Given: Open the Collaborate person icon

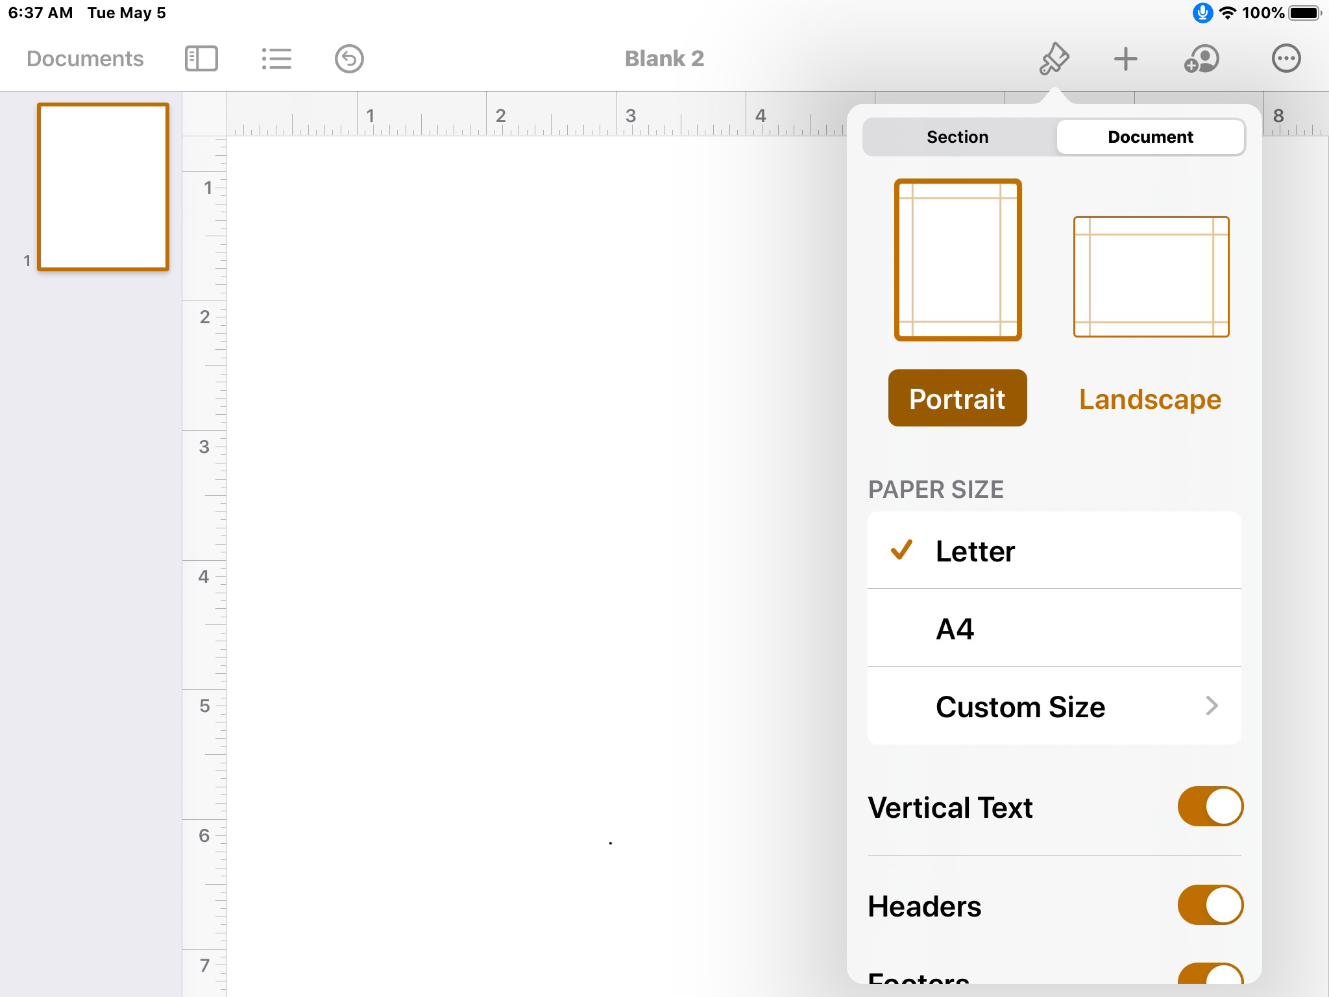Looking at the screenshot, I should click(1202, 59).
